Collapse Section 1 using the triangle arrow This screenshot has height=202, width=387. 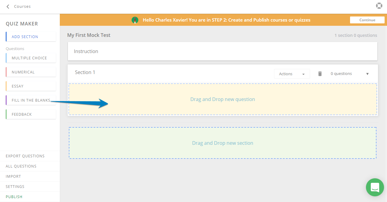pyautogui.click(x=367, y=74)
